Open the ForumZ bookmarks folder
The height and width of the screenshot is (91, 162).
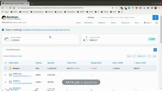[x=24, y=12]
